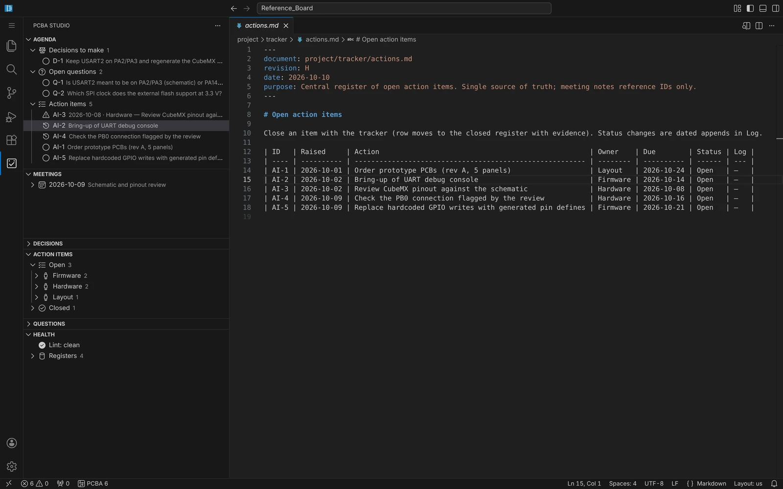
Task: Click the remote window status icon
Action: 8,484
